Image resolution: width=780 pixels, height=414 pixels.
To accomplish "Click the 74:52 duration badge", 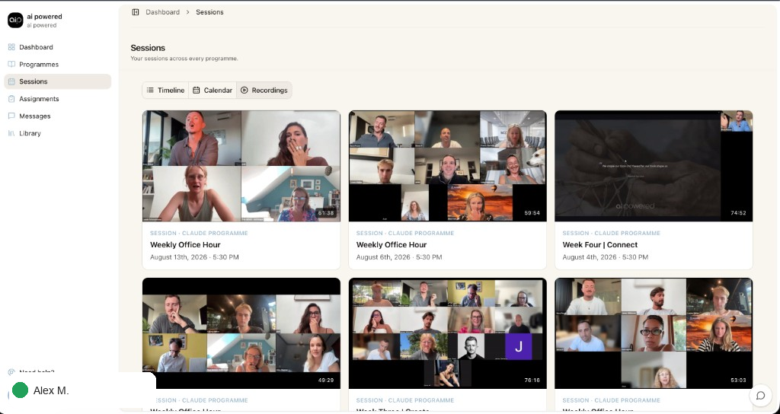I will tap(738, 213).
